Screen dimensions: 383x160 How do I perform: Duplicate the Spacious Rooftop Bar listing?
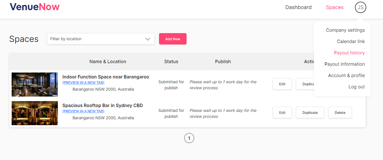[310, 112]
